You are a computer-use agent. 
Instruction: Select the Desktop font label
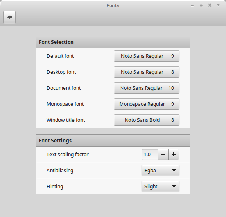coord(61,72)
